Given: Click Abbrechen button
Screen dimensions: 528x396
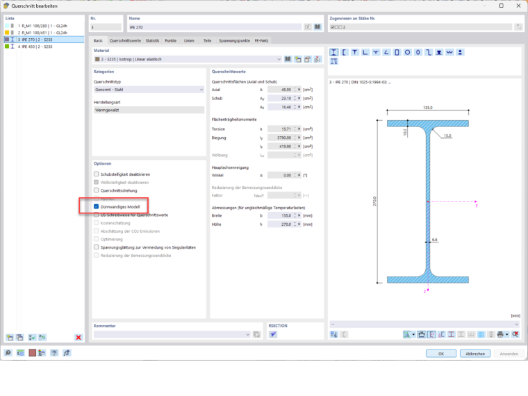Looking at the screenshot, I should pos(475,354).
